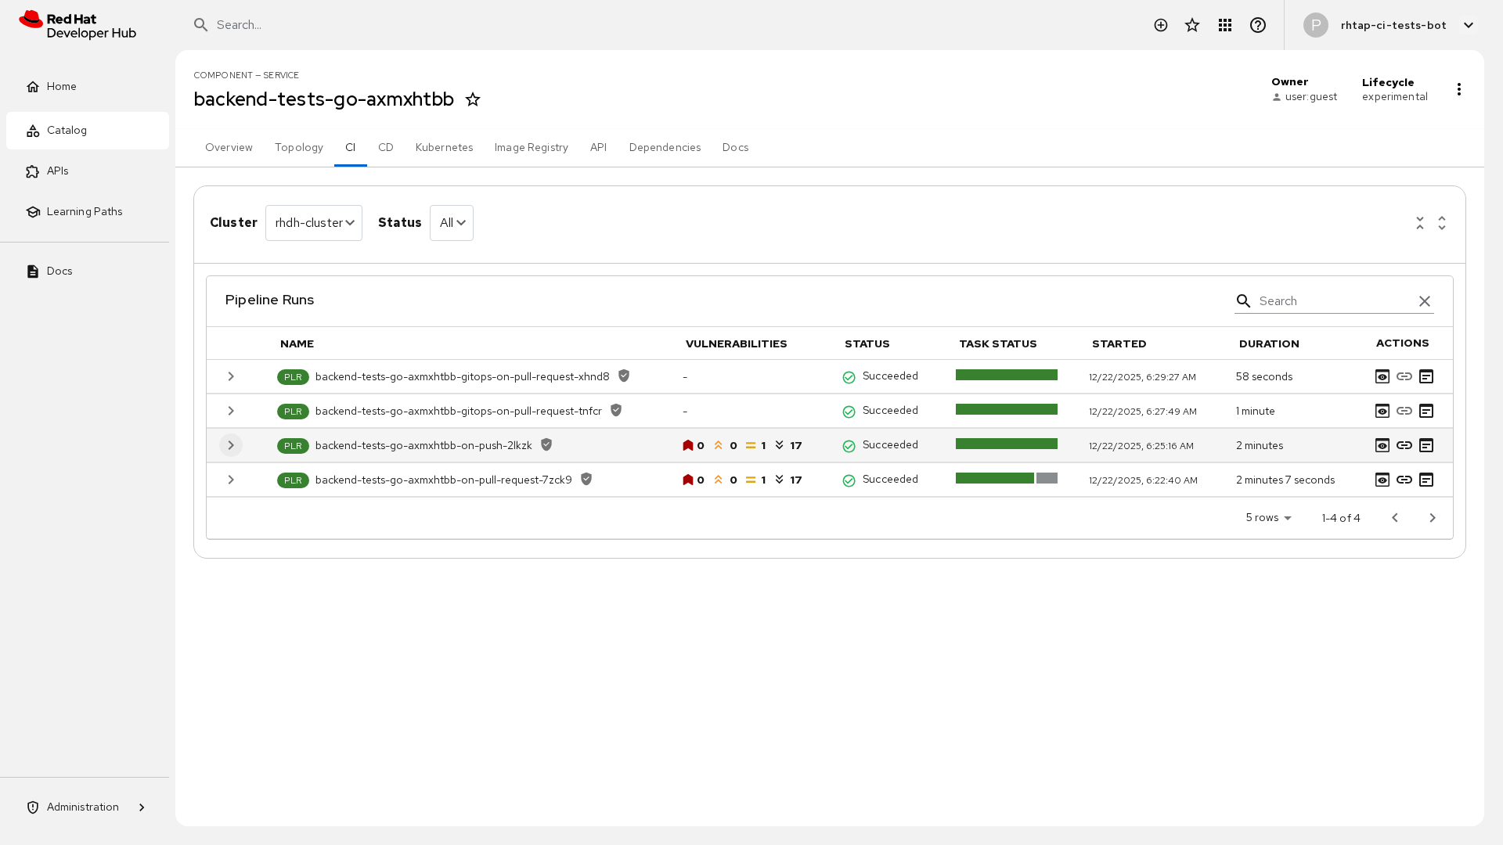View output of on-pull-request-7zck9 run

1426,480
